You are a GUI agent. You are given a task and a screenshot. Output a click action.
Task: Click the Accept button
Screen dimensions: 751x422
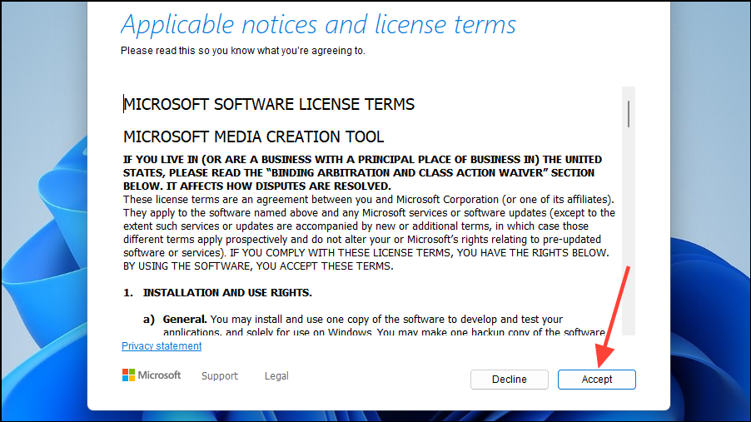(x=596, y=380)
